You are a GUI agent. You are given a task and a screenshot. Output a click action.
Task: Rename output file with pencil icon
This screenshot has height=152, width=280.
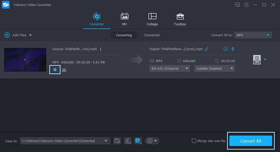207,49
